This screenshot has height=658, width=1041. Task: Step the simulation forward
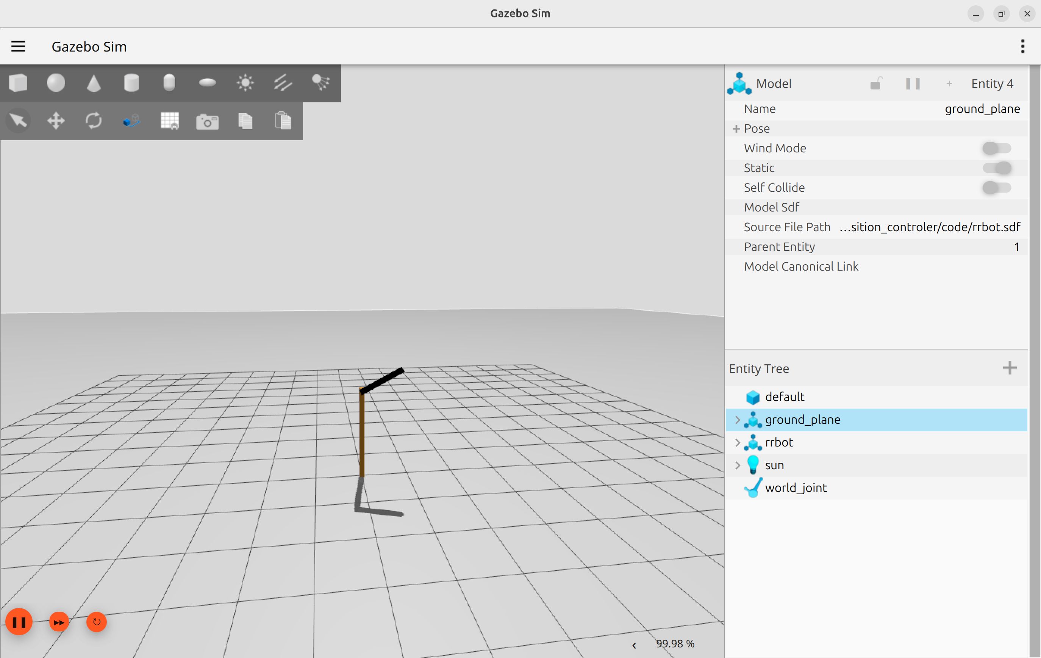(x=59, y=622)
